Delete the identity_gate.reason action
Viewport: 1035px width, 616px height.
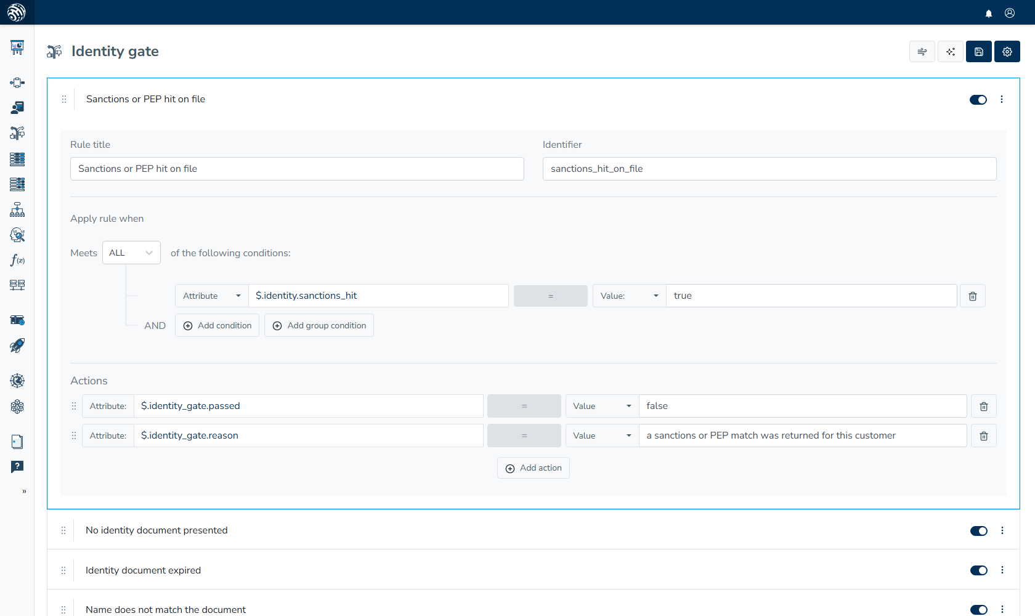[x=984, y=436]
